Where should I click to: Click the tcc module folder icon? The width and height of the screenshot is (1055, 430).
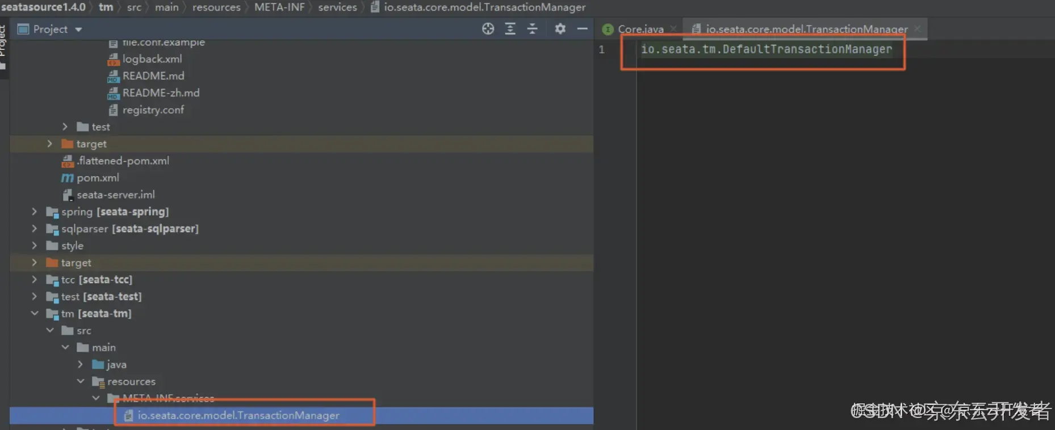52,280
